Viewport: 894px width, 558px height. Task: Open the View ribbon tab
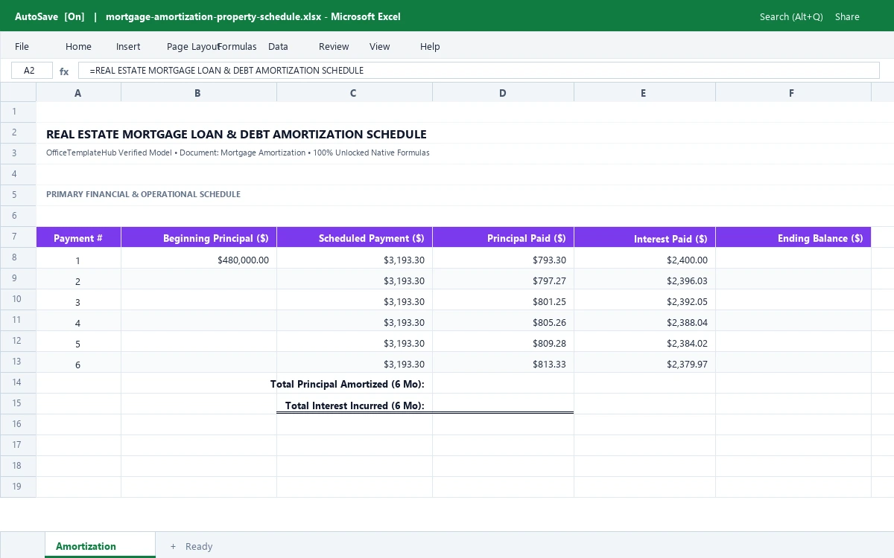(x=379, y=46)
